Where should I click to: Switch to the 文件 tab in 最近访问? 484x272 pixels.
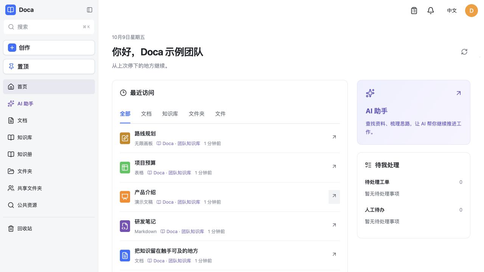(220, 114)
